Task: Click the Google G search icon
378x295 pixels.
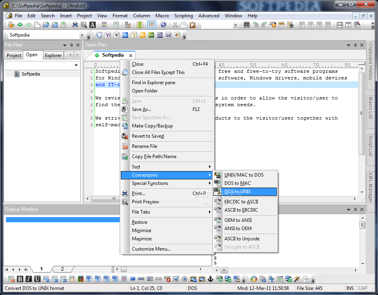Action: [99, 35]
